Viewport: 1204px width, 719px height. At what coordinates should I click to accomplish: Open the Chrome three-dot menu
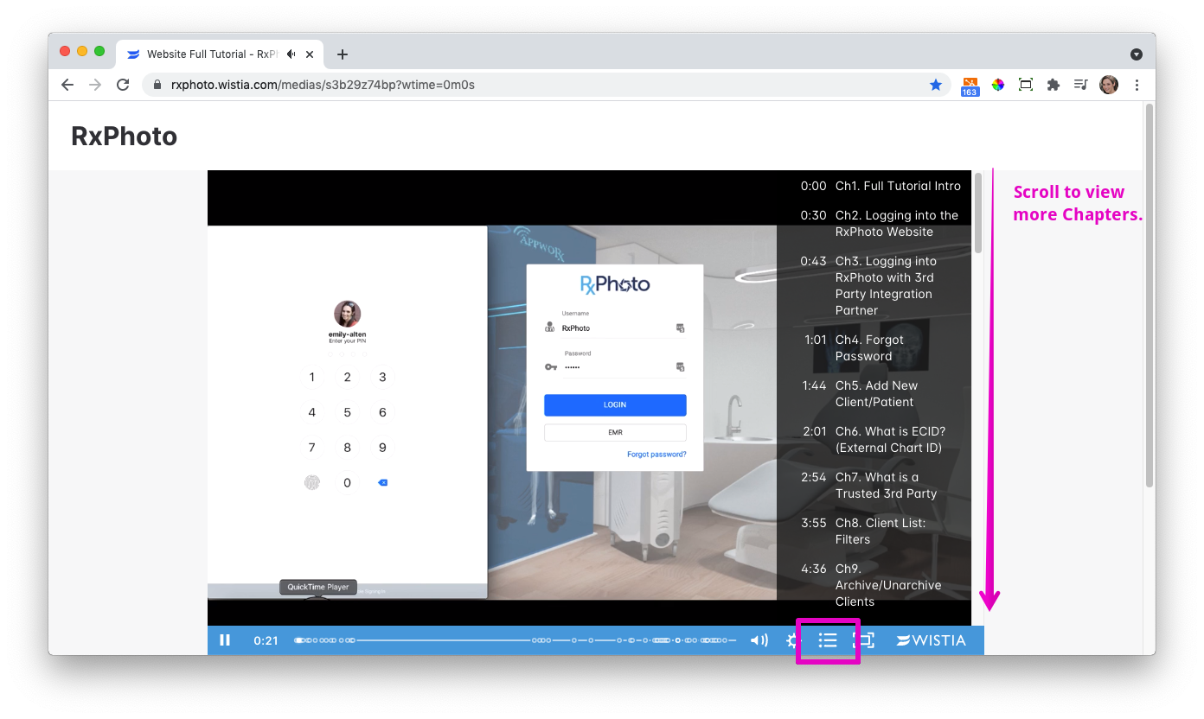coord(1137,85)
